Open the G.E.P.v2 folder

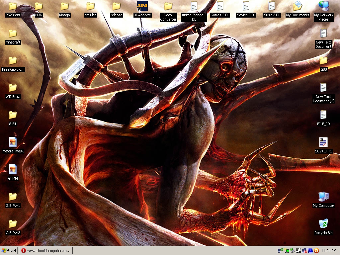point(13,224)
